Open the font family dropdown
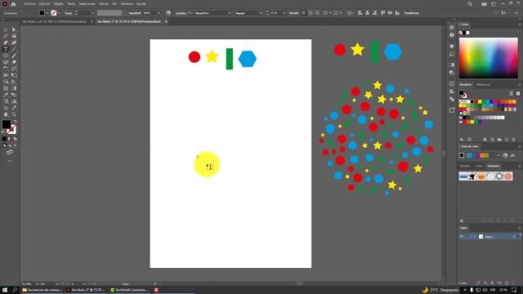The image size is (523, 294). point(230,13)
